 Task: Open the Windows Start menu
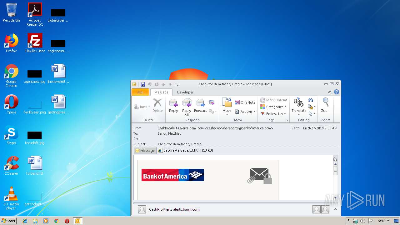8,221
